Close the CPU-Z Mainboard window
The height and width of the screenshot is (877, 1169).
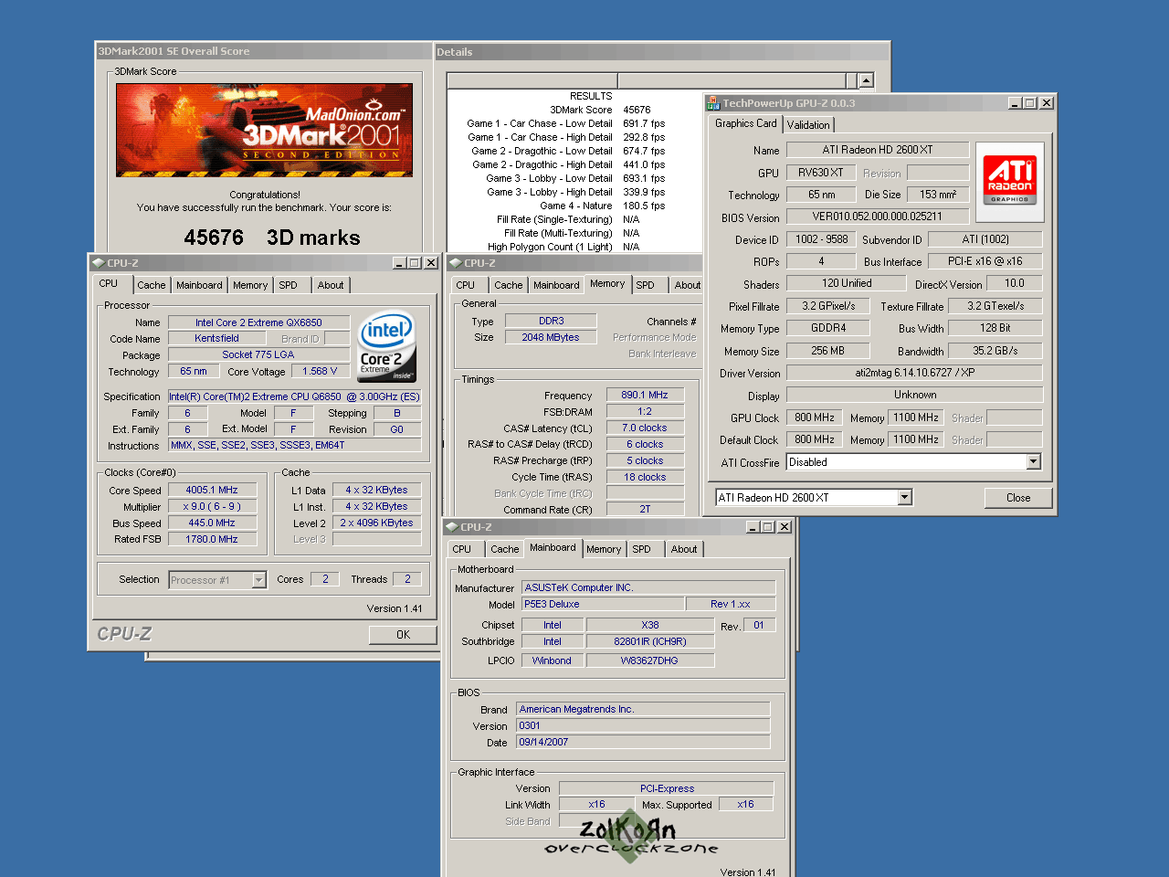(785, 527)
